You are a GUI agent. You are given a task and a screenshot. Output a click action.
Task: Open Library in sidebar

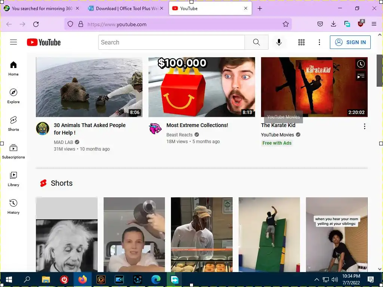(13, 179)
